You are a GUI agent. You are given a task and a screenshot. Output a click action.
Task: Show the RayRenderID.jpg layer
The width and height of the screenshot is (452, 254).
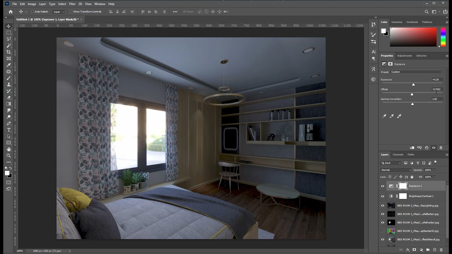pyautogui.click(x=382, y=231)
